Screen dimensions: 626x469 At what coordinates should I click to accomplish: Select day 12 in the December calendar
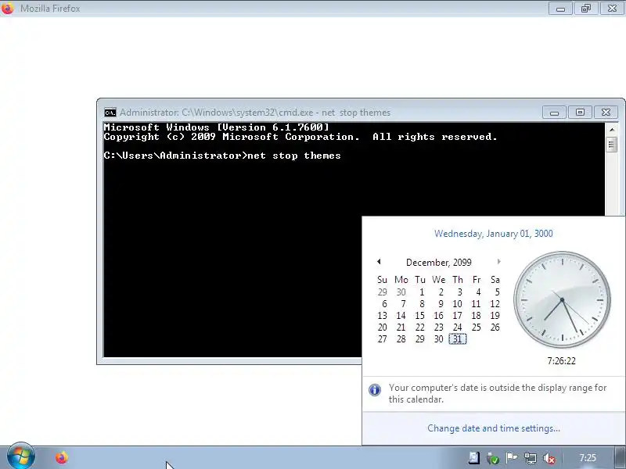pos(495,304)
